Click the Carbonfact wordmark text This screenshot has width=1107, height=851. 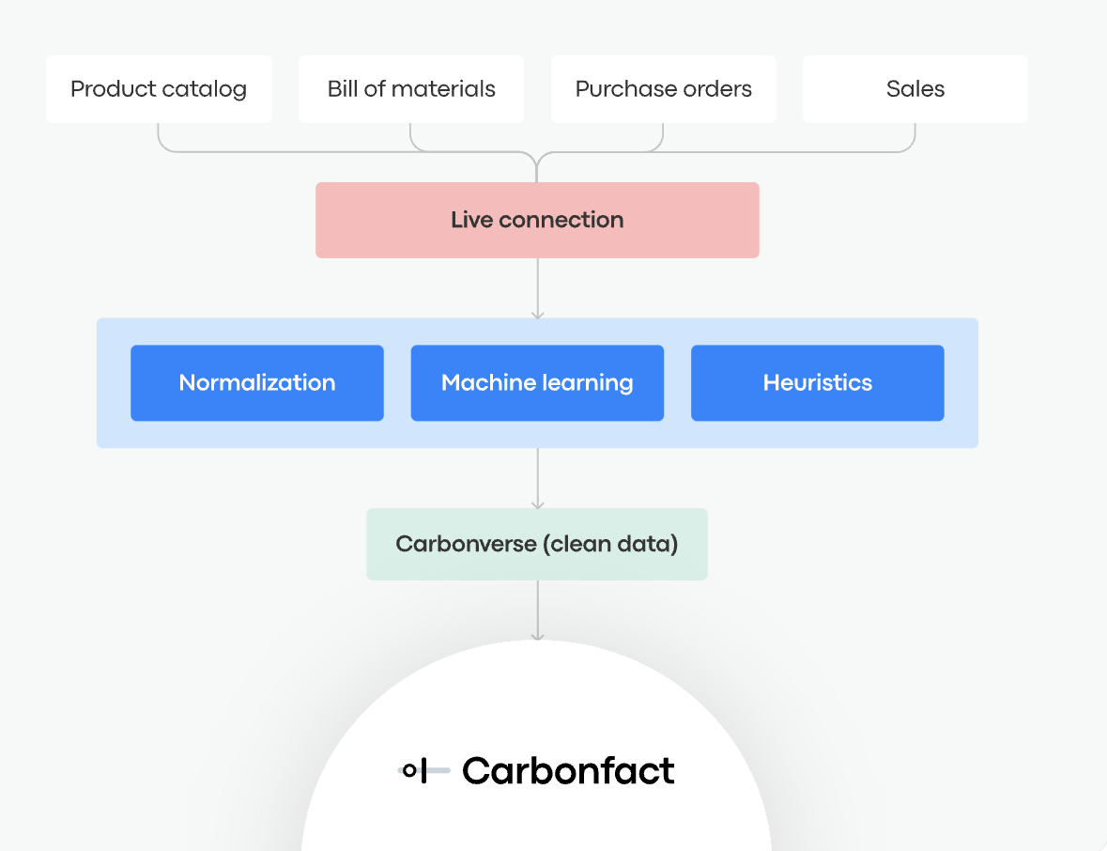click(x=568, y=771)
